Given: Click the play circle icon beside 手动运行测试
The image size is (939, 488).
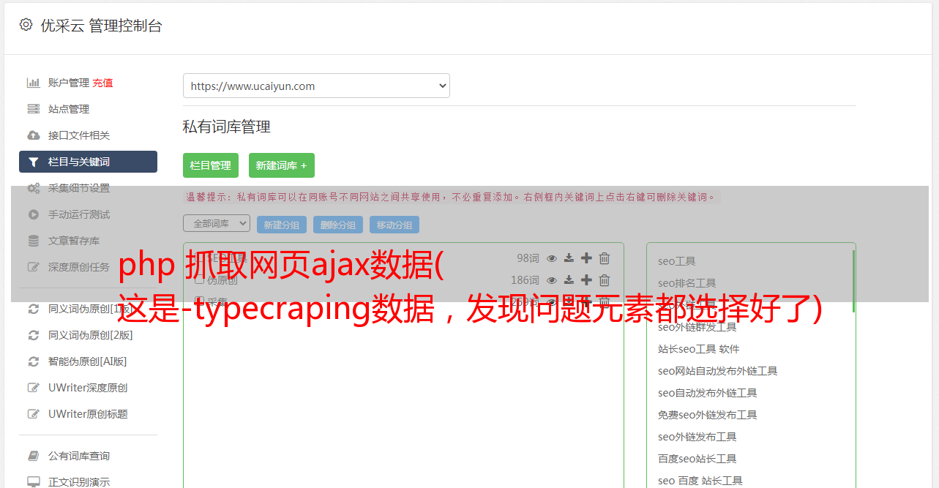Looking at the screenshot, I should 33,214.
